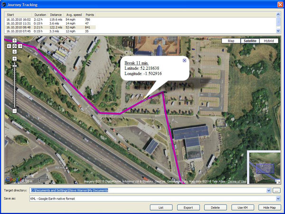Switch to the Hybrid view tab
The width and height of the screenshot is (285, 214).
pos(269,41)
